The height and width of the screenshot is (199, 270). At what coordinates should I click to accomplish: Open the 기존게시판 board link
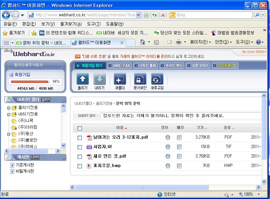(x=25, y=165)
